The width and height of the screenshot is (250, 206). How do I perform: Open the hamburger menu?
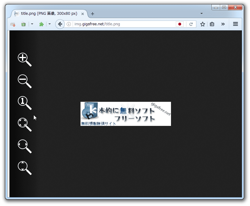pyautogui.click(x=236, y=24)
